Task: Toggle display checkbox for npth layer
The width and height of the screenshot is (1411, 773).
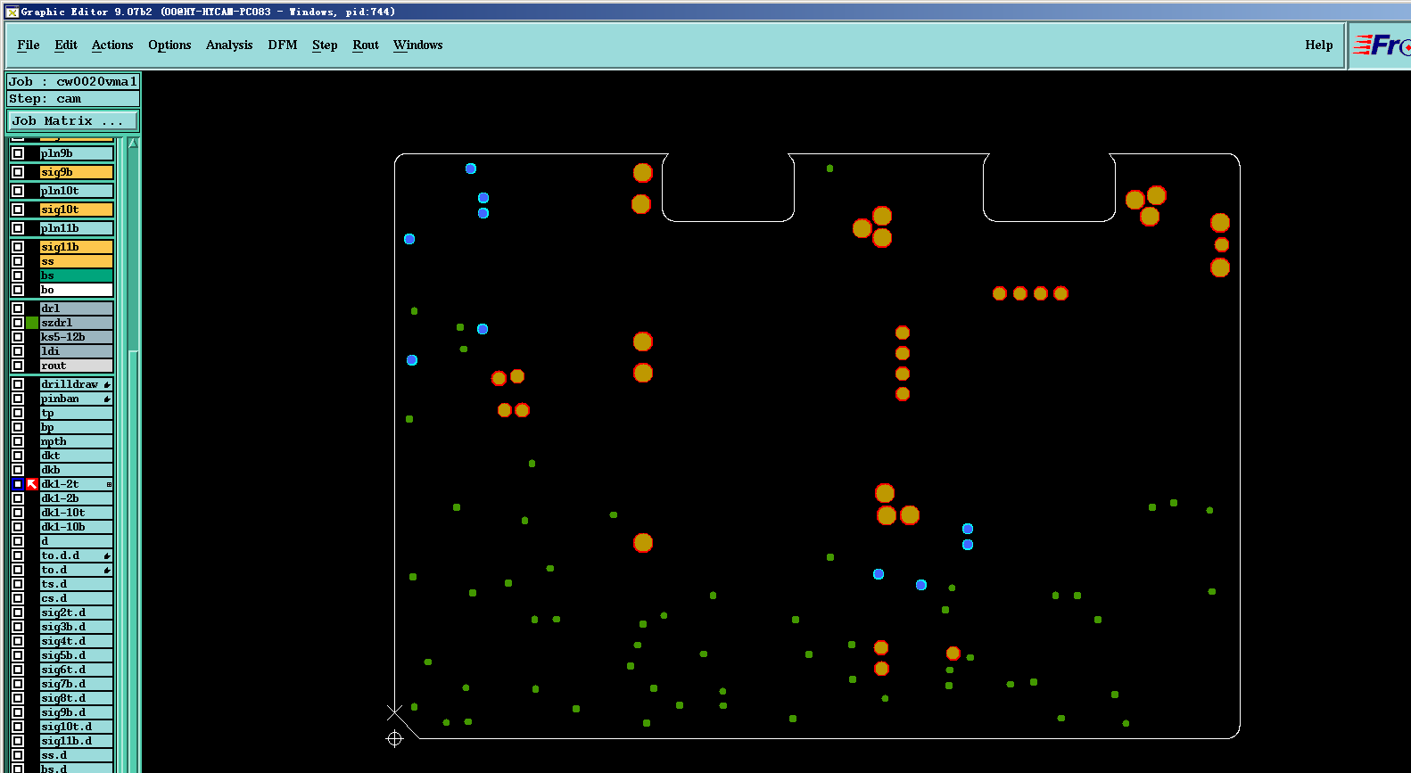Action: pyautogui.click(x=18, y=441)
